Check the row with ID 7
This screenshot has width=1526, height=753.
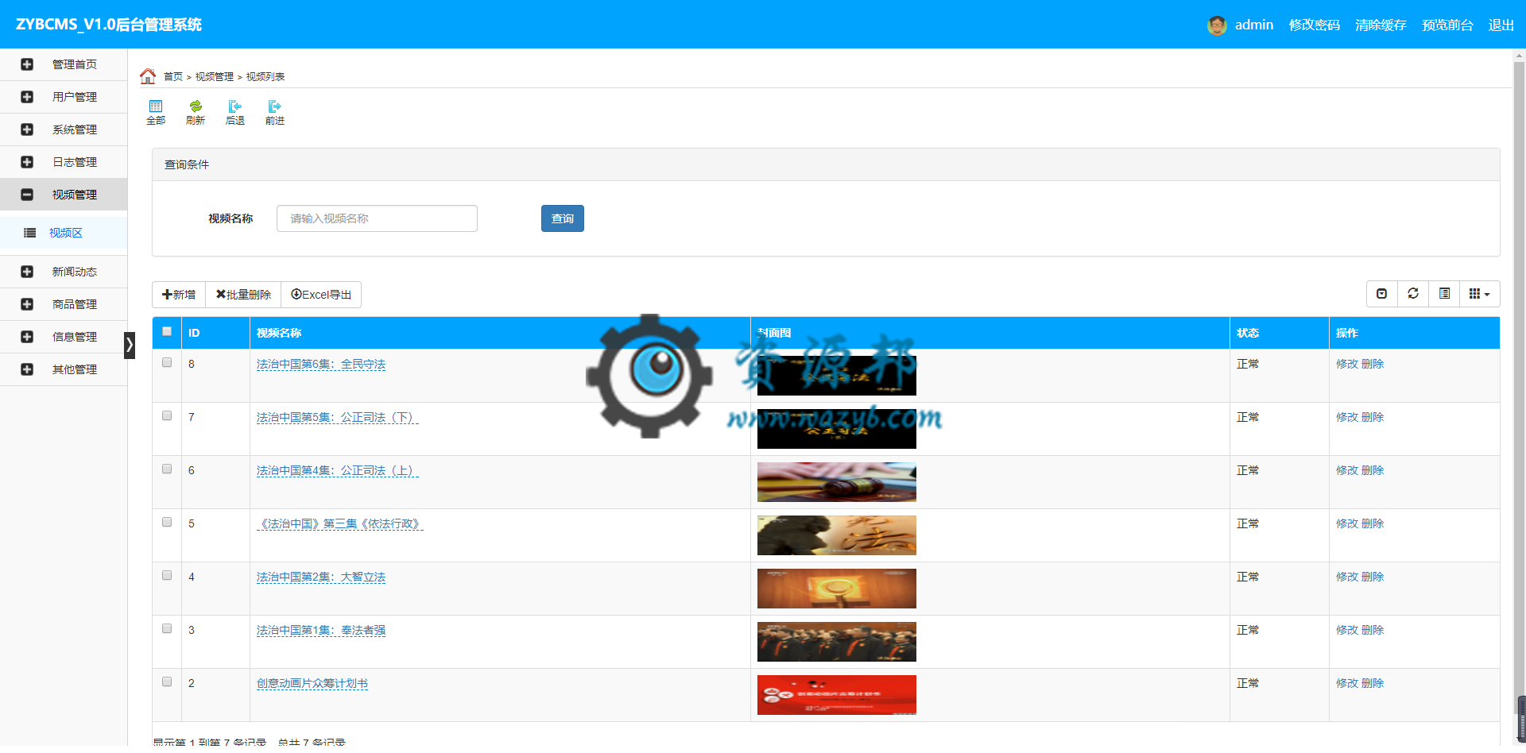tap(167, 416)
